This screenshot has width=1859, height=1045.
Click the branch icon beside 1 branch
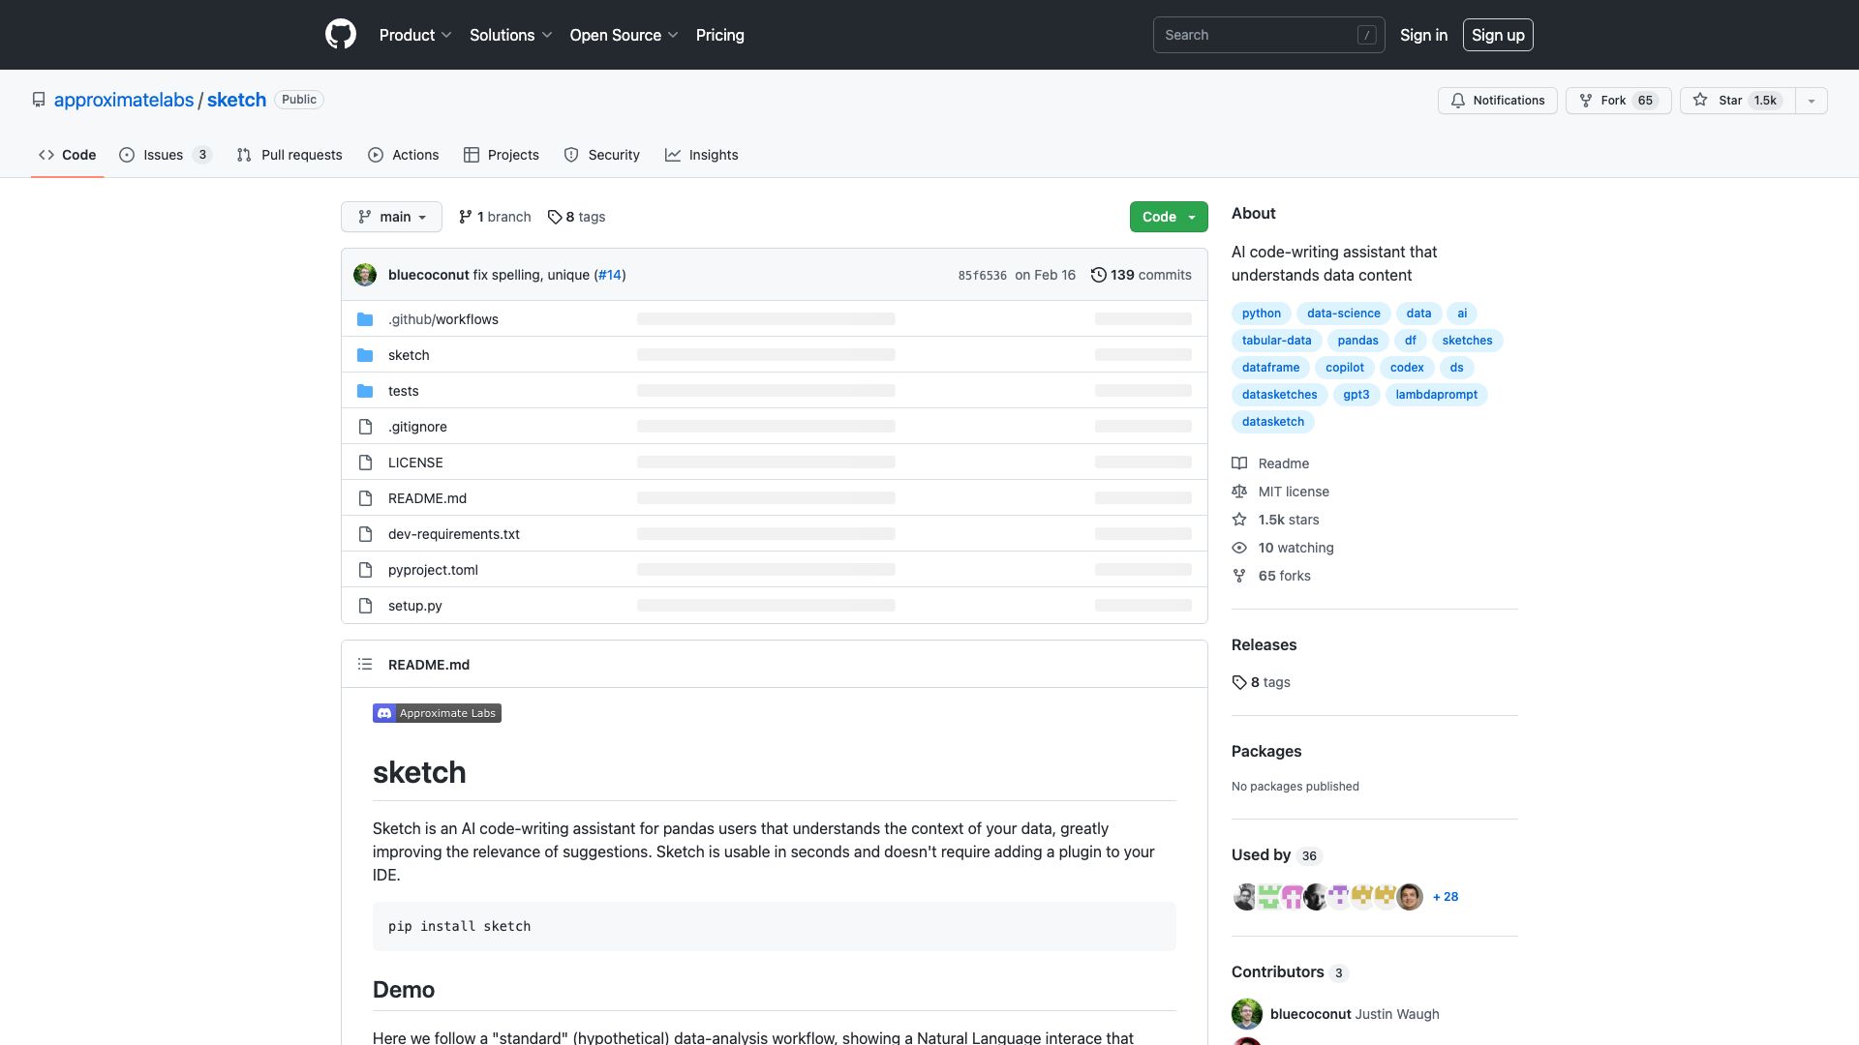466,217
